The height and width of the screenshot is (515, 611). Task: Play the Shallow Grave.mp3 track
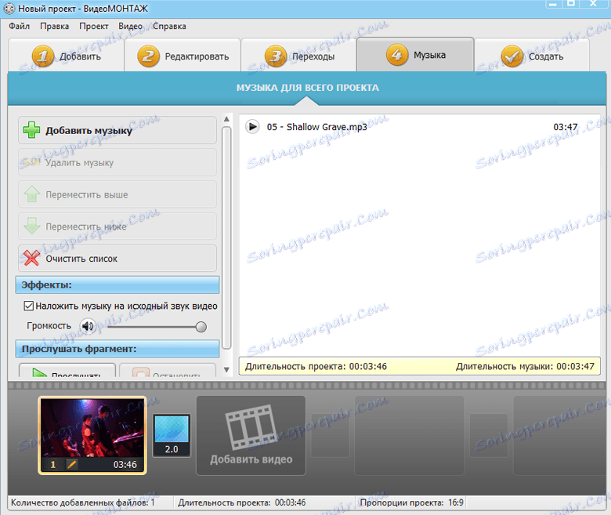[x=252, y=127]
